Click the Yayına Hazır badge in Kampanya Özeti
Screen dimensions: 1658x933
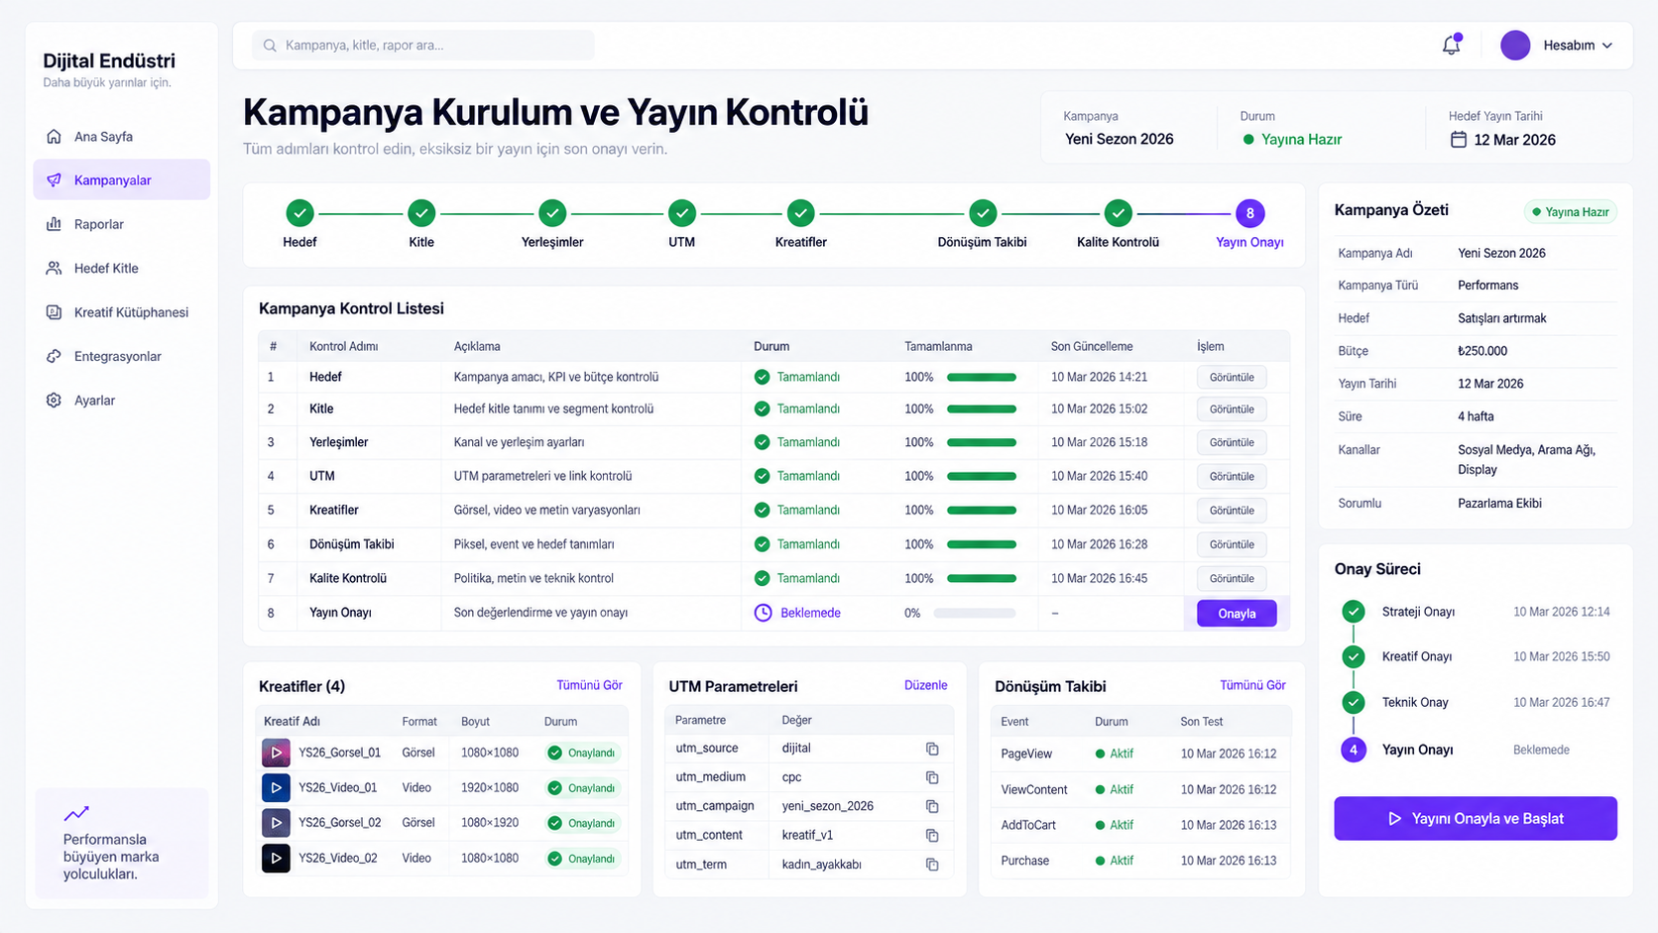tap(1570, 211)
